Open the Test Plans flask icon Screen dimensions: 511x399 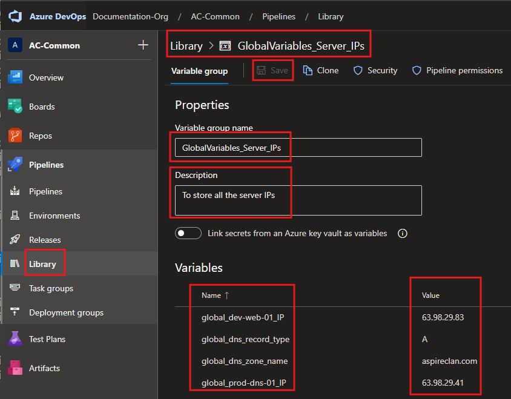coord(15,339)
